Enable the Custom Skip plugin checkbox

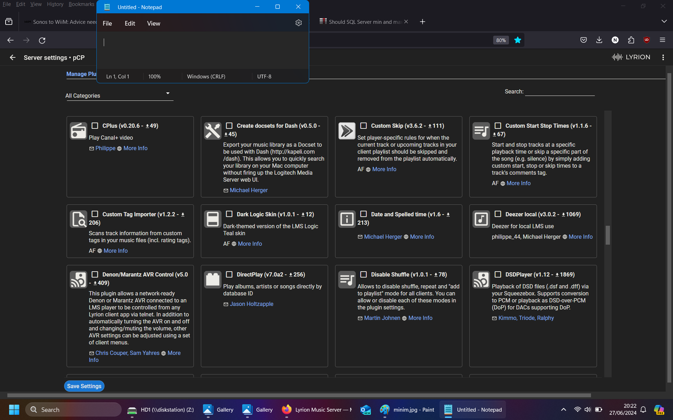[x=363, y=126]
